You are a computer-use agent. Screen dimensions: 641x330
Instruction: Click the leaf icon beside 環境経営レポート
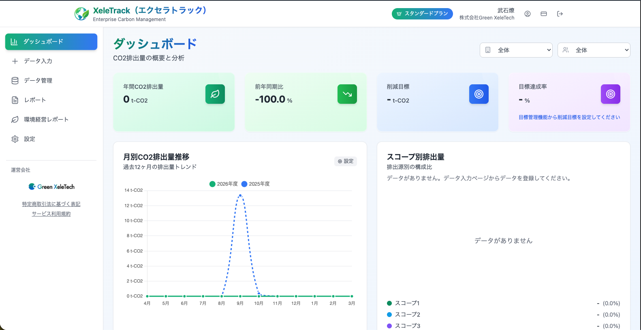coord(15,120)
